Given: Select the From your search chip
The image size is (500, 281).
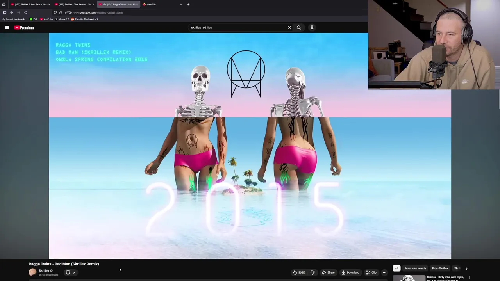Looking at the screenshot, I should pos(415,269).
